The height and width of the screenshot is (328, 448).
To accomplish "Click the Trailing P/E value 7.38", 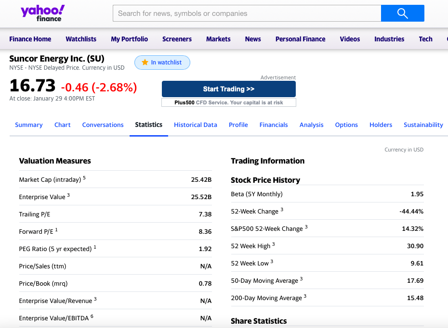I will tap(205, 214).
